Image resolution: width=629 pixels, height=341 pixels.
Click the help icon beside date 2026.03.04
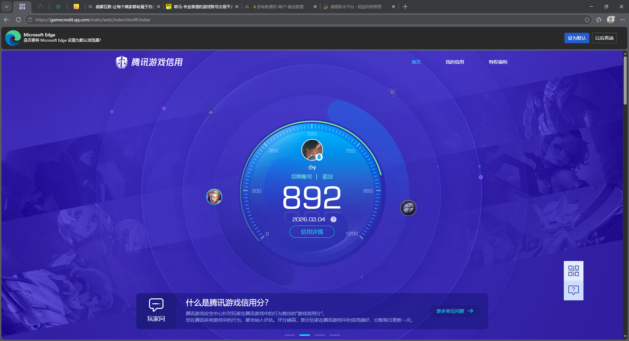pyautogui.click(x=334, y=219)
